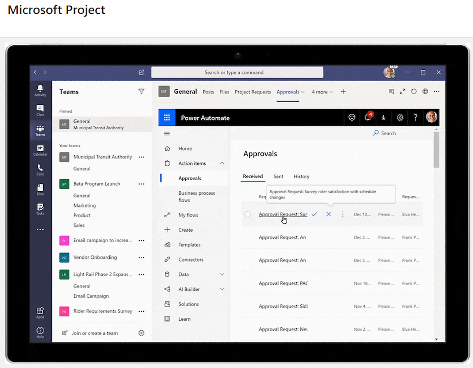This screenshot has height=368, width=473.
Task: Switch to the Sent approvals tab
Action: [x=278, y=176]
